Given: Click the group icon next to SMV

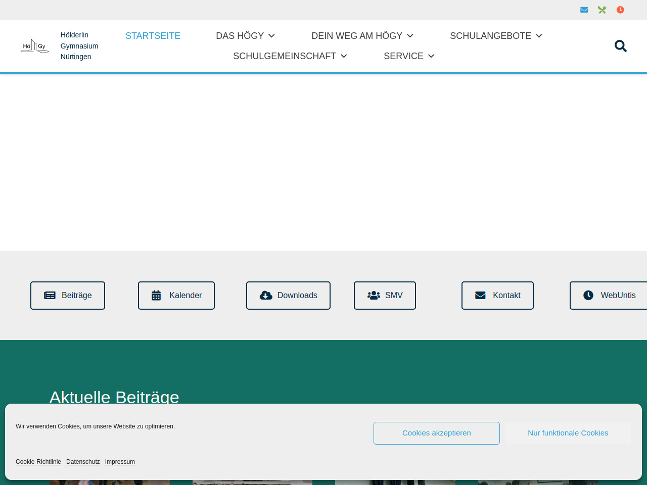Looking at the screenshot, I should pos(374,296).
